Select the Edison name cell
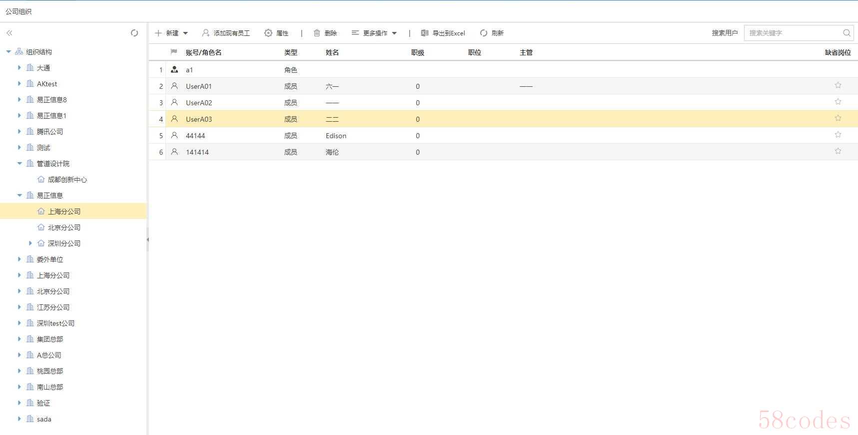The image size is (858, 435). coord(336,136)
